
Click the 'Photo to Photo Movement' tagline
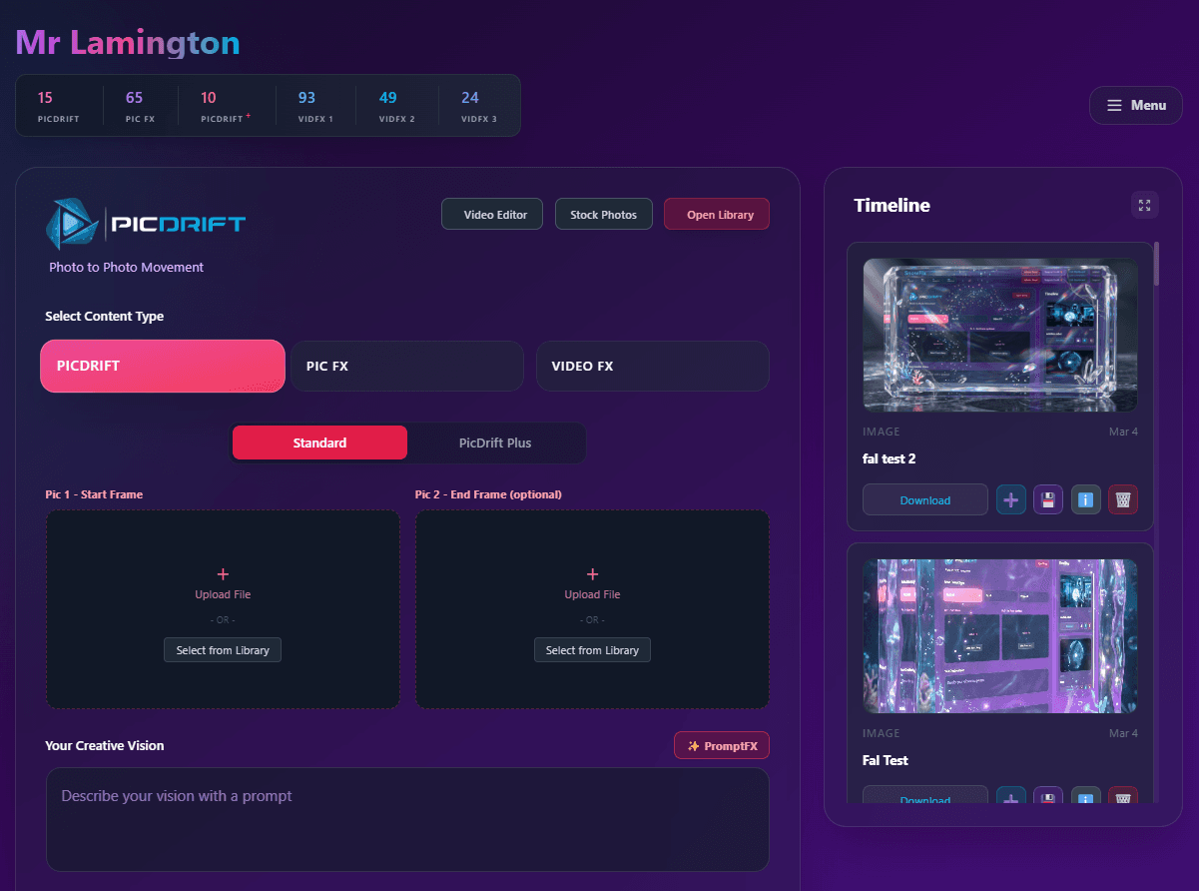[126, 267]
